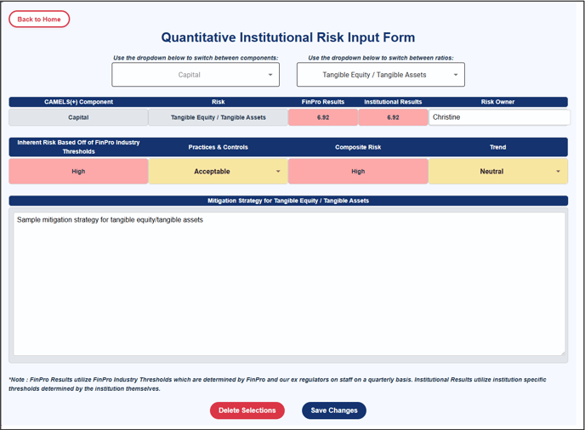Click the text area resize handle corner

point(563,353)
